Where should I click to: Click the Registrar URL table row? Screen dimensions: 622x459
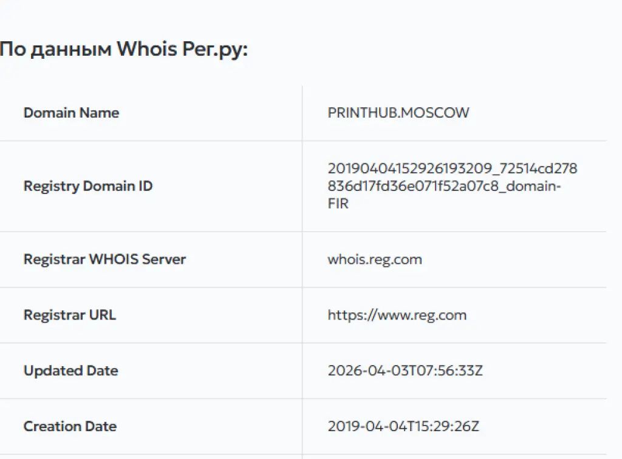click(303, 315)
